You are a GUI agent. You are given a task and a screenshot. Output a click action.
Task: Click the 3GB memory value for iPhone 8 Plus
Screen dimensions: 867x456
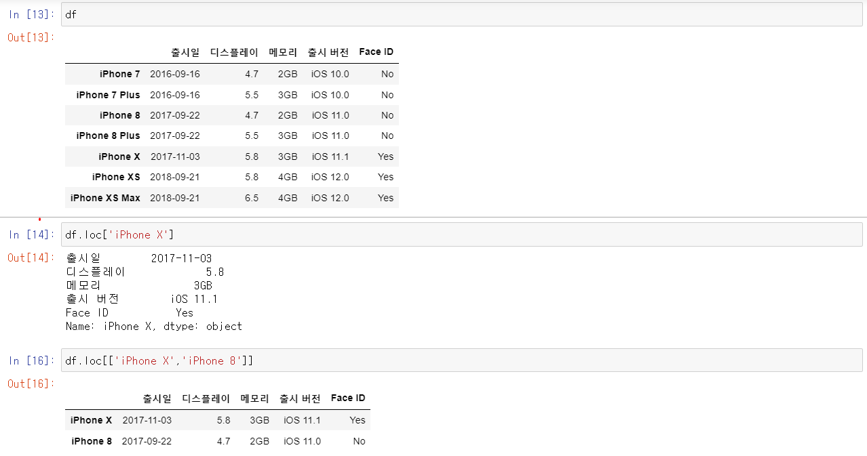click(288, 136)
